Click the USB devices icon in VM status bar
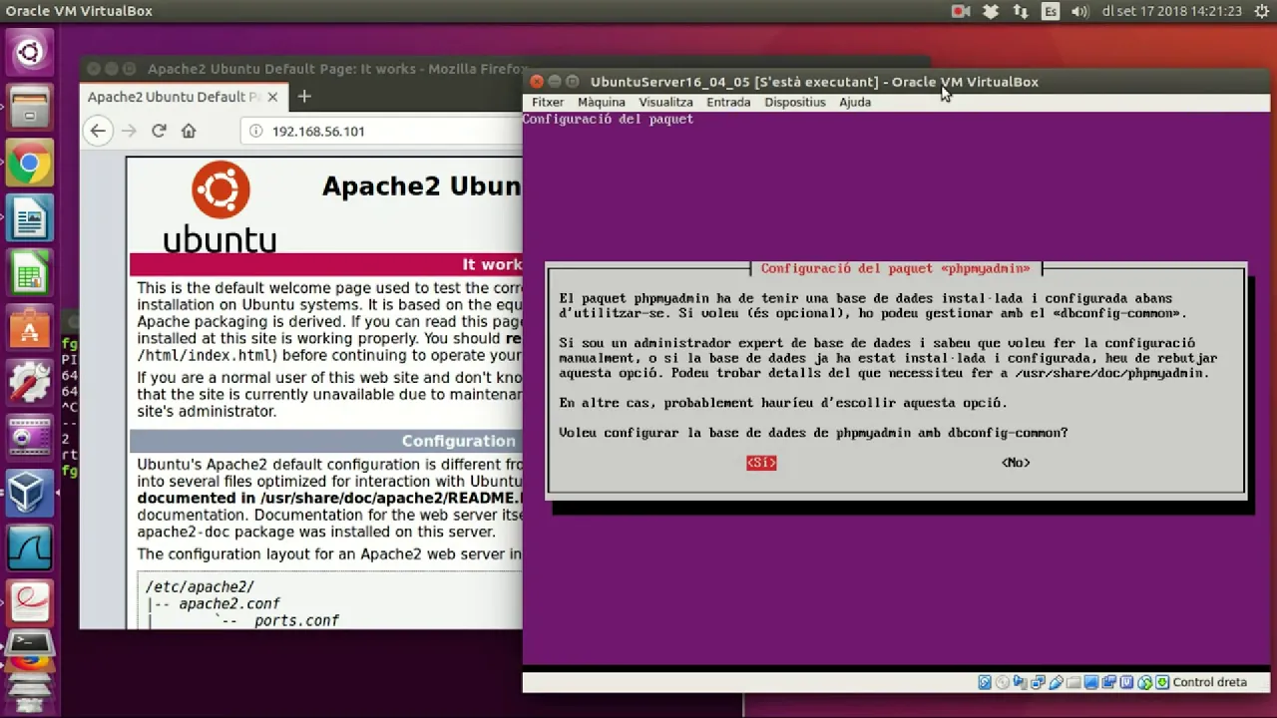Screen dimensions: 1277x718 (x=1057, y=682)
